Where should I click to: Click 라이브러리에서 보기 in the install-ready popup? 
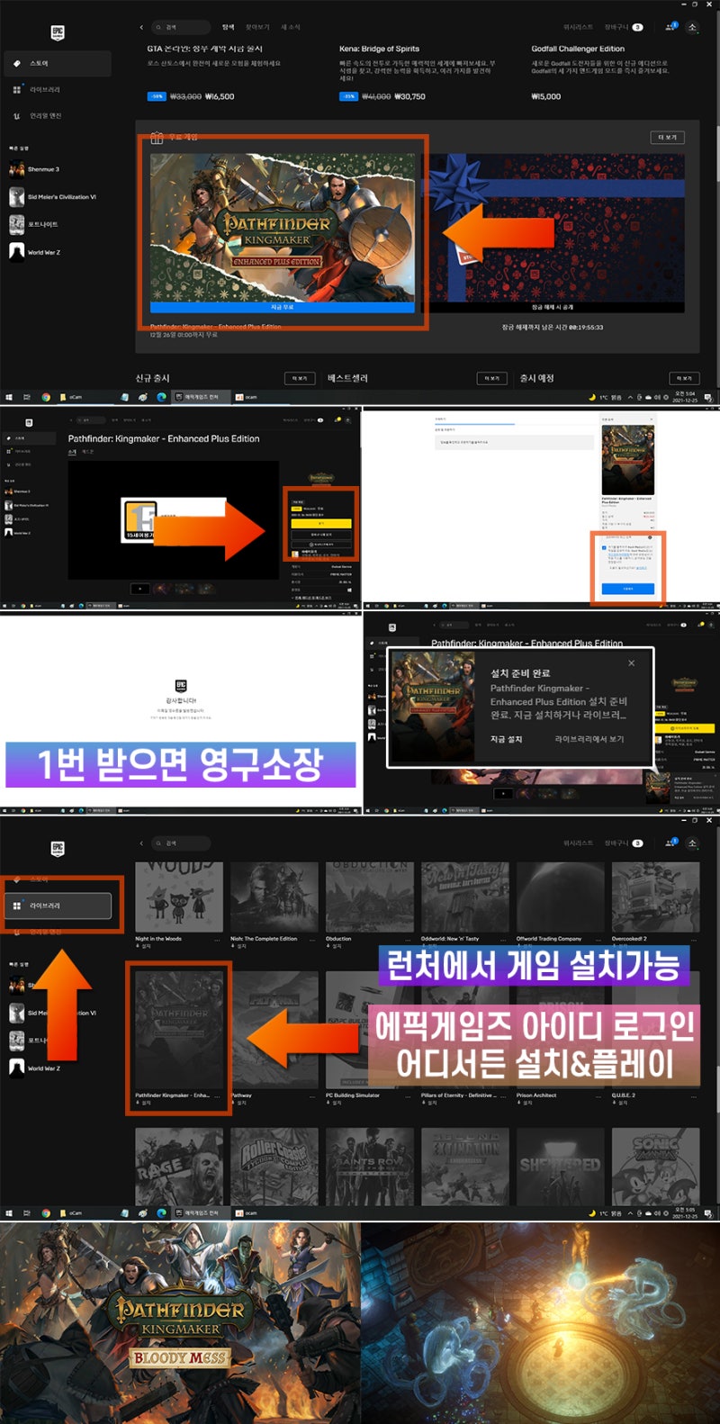(x=589, y=739)
